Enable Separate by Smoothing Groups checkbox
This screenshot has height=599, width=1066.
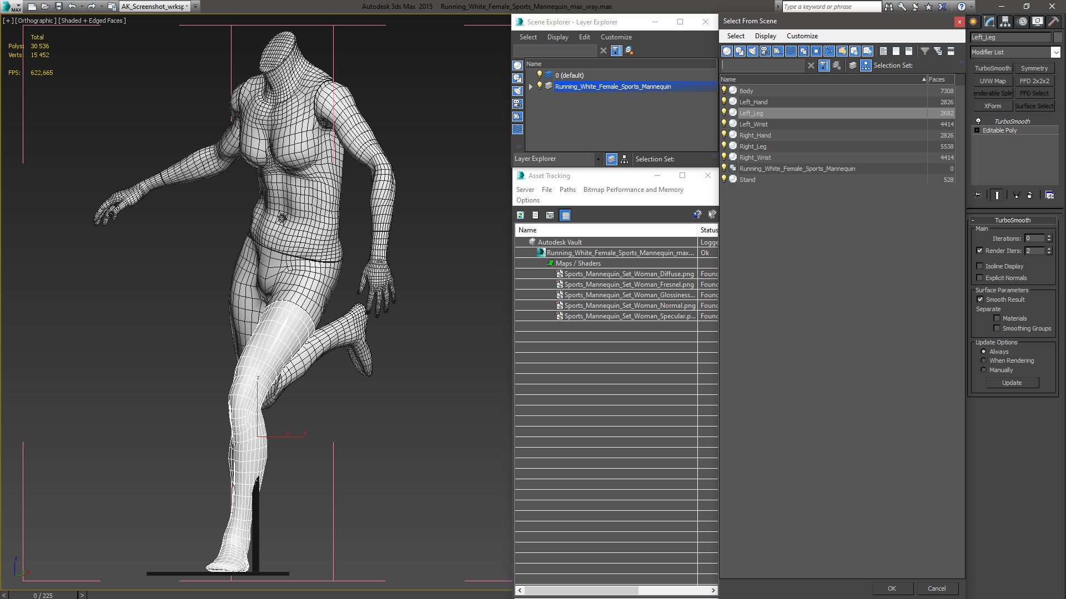(997, 328)
